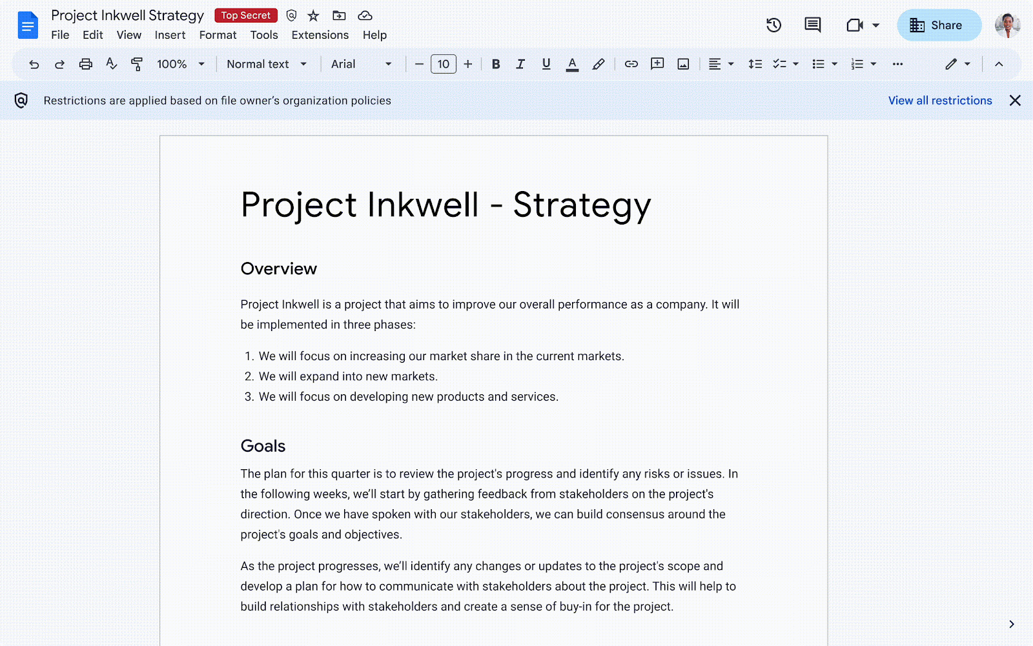Expand the Meet call options arrow
The width and height of the screenshot is (1033, 646).
pos(875,25)
